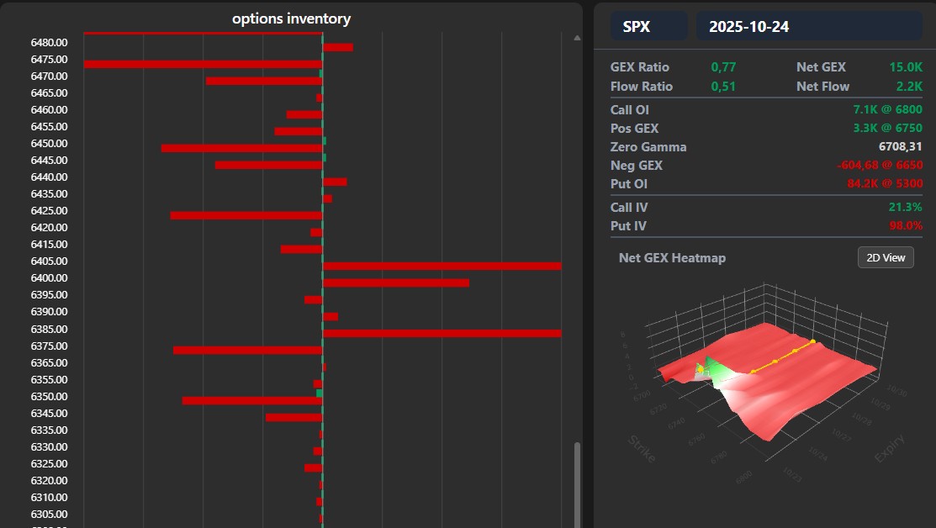The image size is (936, 528).
Task: Switch heatmap to 2D View
Action: coord(886,257)
